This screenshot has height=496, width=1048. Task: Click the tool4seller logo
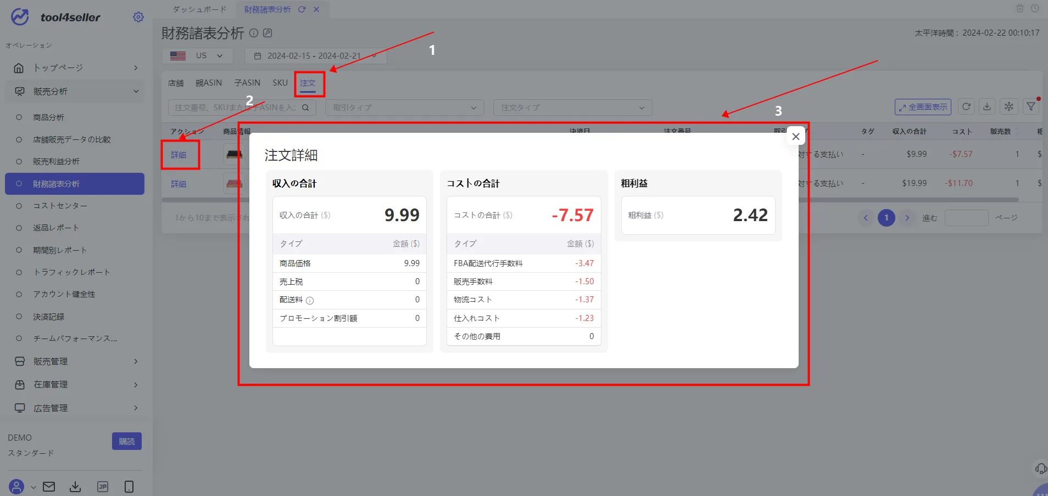point(55,17)
